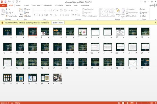Start Slide Show from status bar
The height and width of the screenshot is (104, 157).
132,103
